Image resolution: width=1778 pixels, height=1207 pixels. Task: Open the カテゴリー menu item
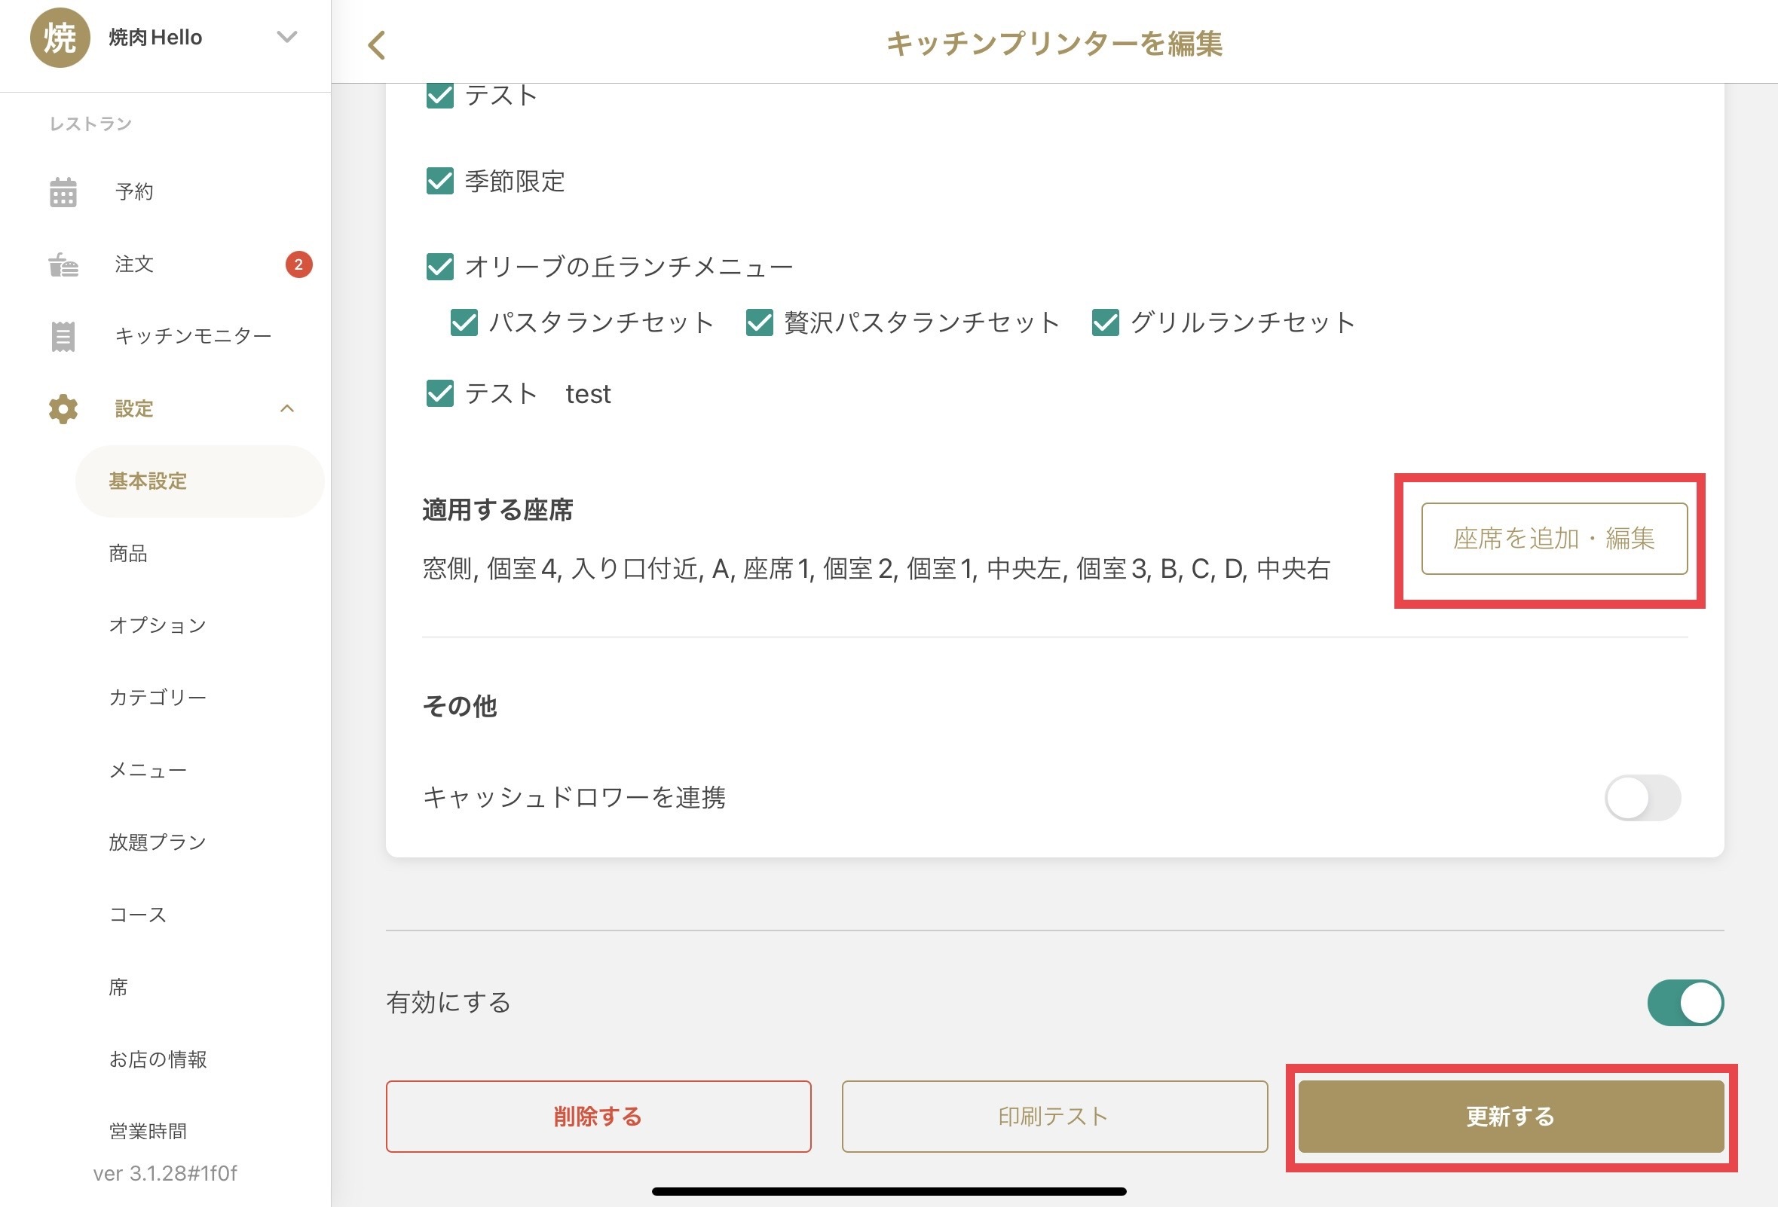tap(158, 698)
